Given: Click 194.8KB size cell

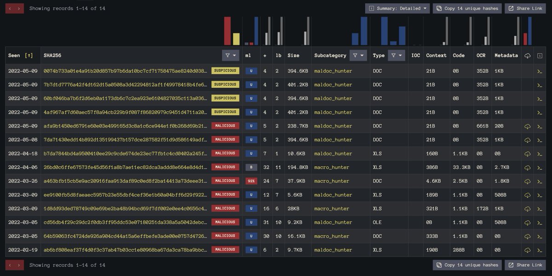Looking at the screenshot, I should [x=298, y=167].
